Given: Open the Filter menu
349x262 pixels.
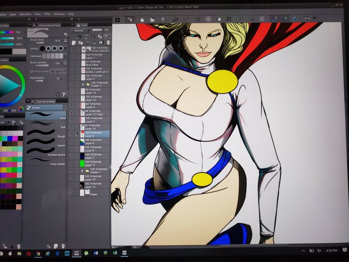Looking at the screenshot, I should point(47,14).
